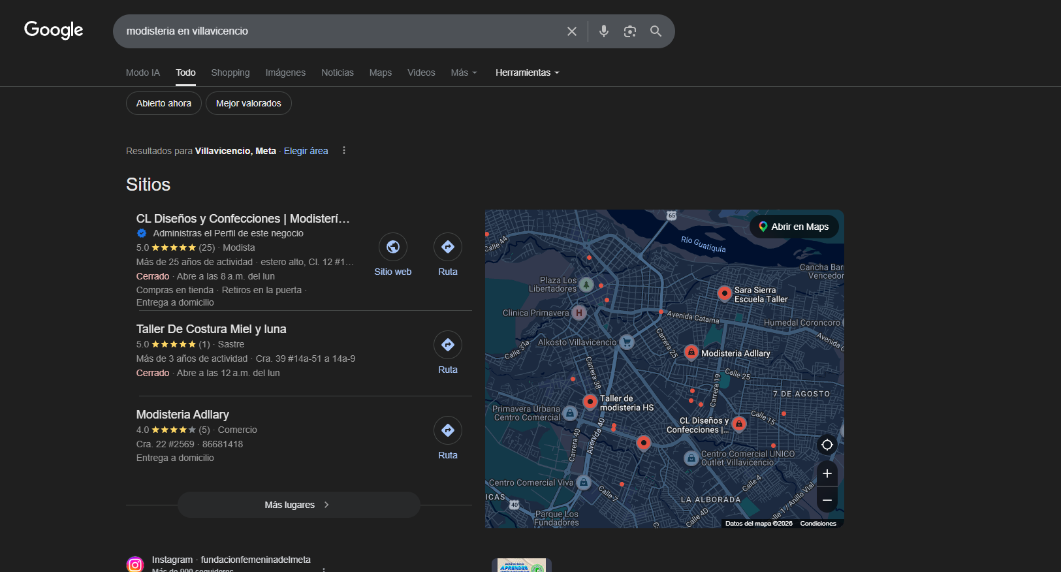Switch to the Noticias tab
1061x572 pixels.
point(338,72)
